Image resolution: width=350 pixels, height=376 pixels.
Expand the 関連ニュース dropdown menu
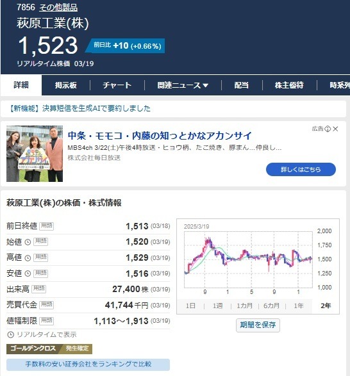(183, 85)
